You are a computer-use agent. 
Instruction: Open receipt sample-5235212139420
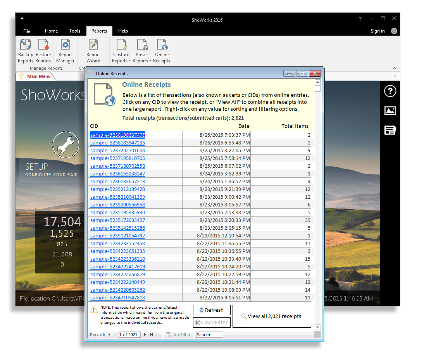pos(118,189)
